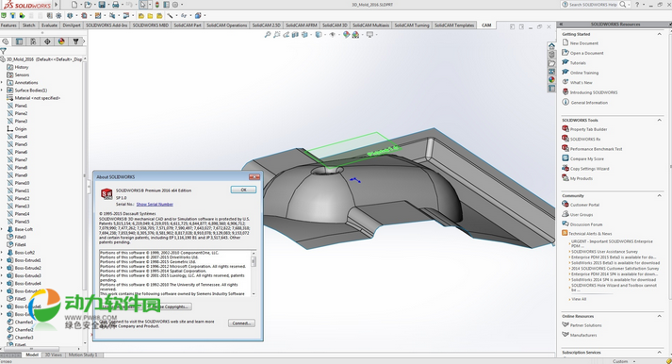The height and width of the screenshot is (364, 672).
Task: Collapse the Community section
Action: point(659,195)
